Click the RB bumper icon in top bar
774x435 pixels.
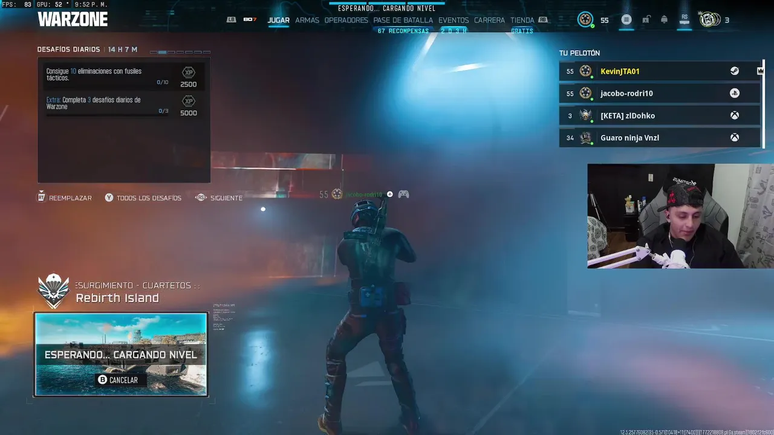click(x=543, y=19)
